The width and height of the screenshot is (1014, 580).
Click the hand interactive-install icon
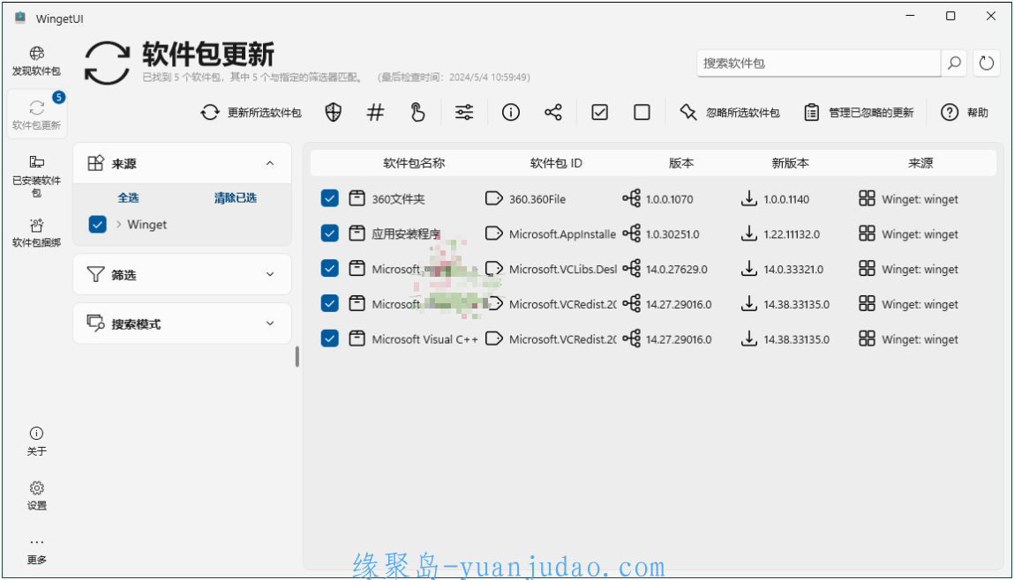pos(417,112)
